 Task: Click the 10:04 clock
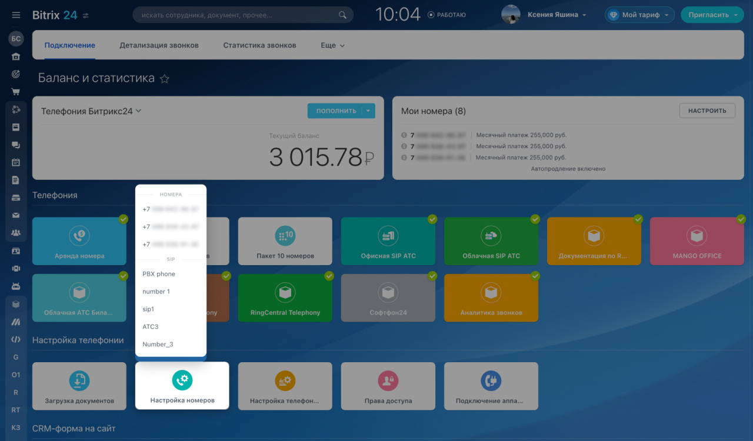398,15
